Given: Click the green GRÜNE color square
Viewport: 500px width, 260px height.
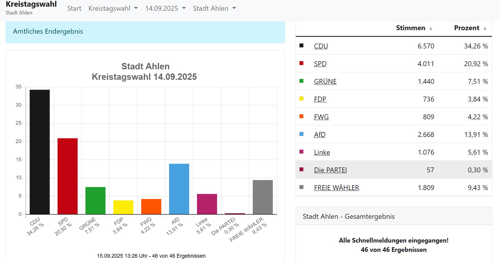Looking at the screenshot, I should (x=301, y=81).
